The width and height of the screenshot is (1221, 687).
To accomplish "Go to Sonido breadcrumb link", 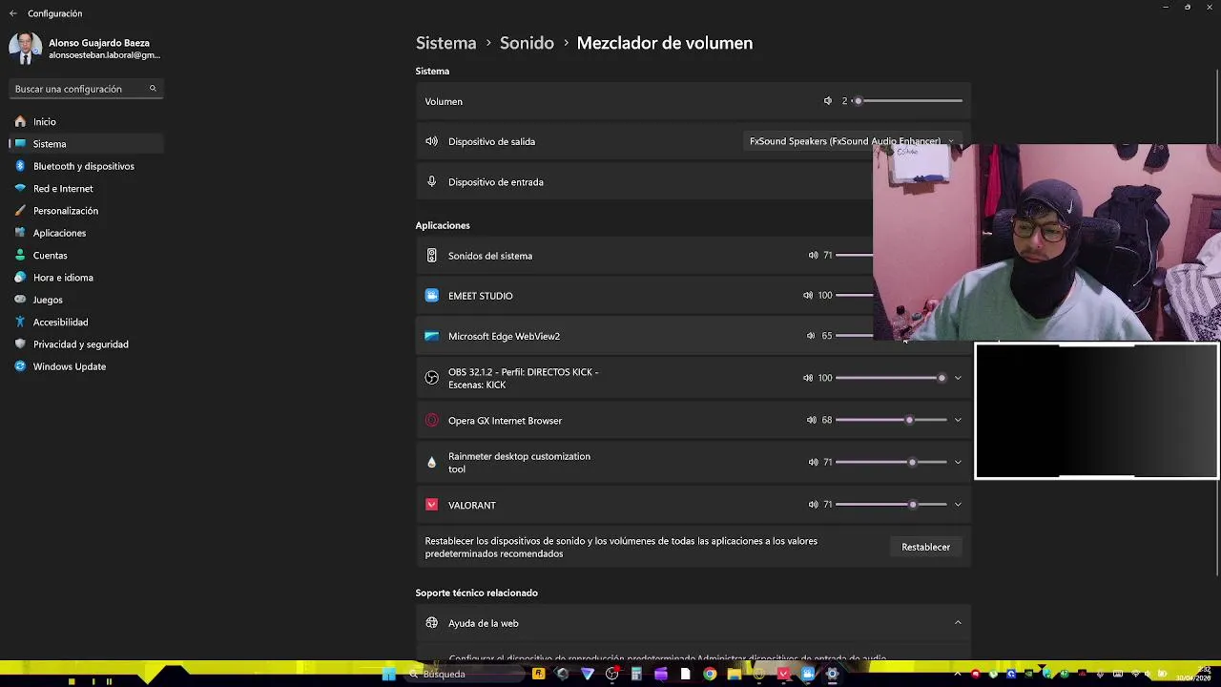I will click(527, 43).
